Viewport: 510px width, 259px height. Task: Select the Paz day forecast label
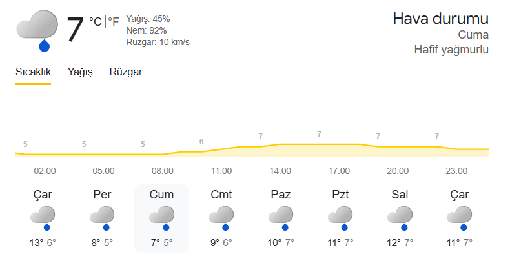(x=280, y=195)
